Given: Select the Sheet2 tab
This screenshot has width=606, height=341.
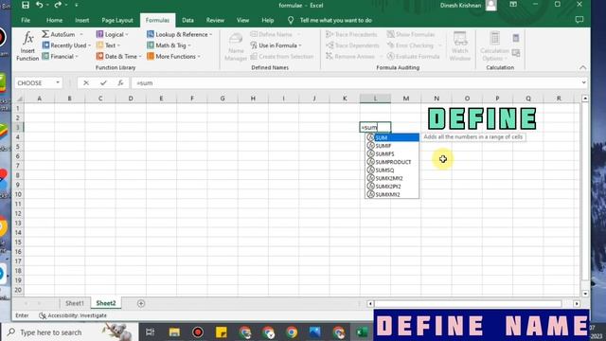Looking at the screenshot, I should tap(106, 303).
